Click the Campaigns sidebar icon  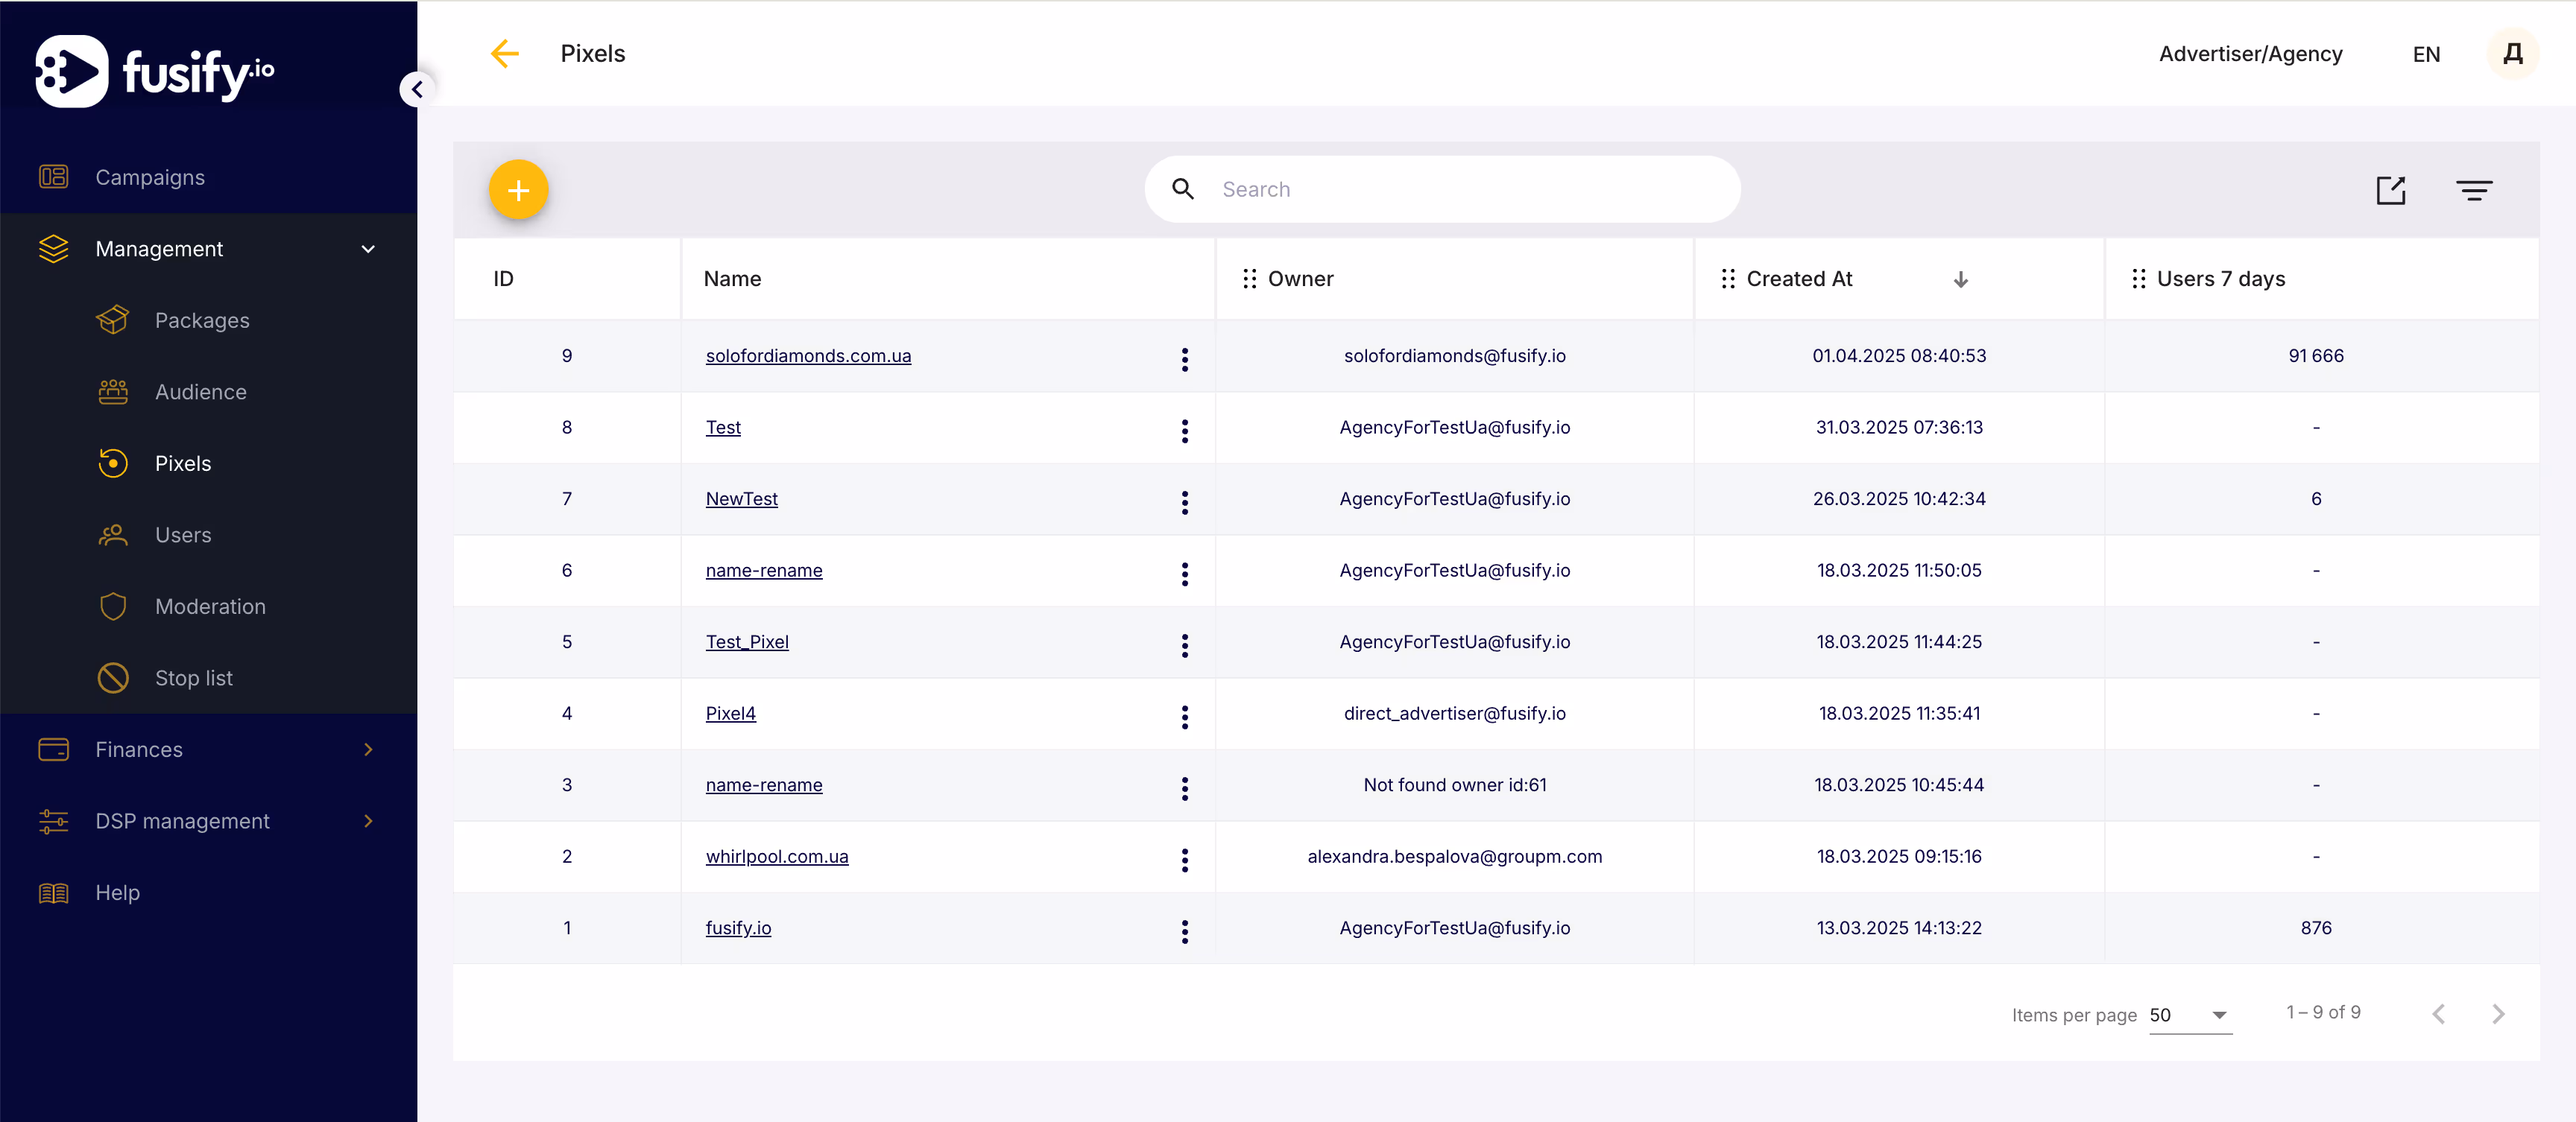(53, 177)
